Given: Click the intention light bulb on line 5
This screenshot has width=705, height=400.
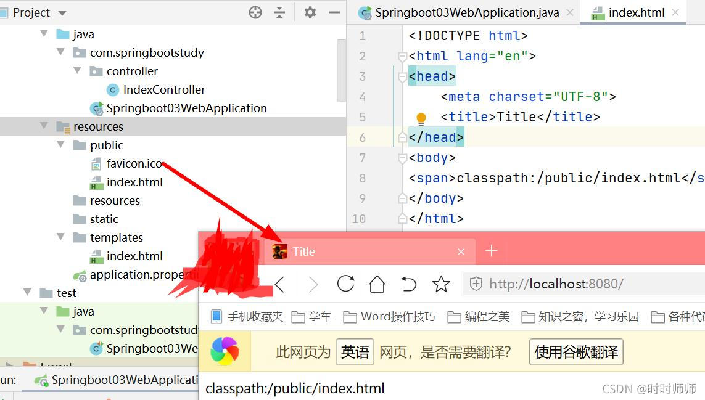Looking at the screenshot, I should pyautogui.click(x=421, y=118).
